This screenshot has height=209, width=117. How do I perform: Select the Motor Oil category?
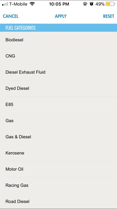(58, 169)
